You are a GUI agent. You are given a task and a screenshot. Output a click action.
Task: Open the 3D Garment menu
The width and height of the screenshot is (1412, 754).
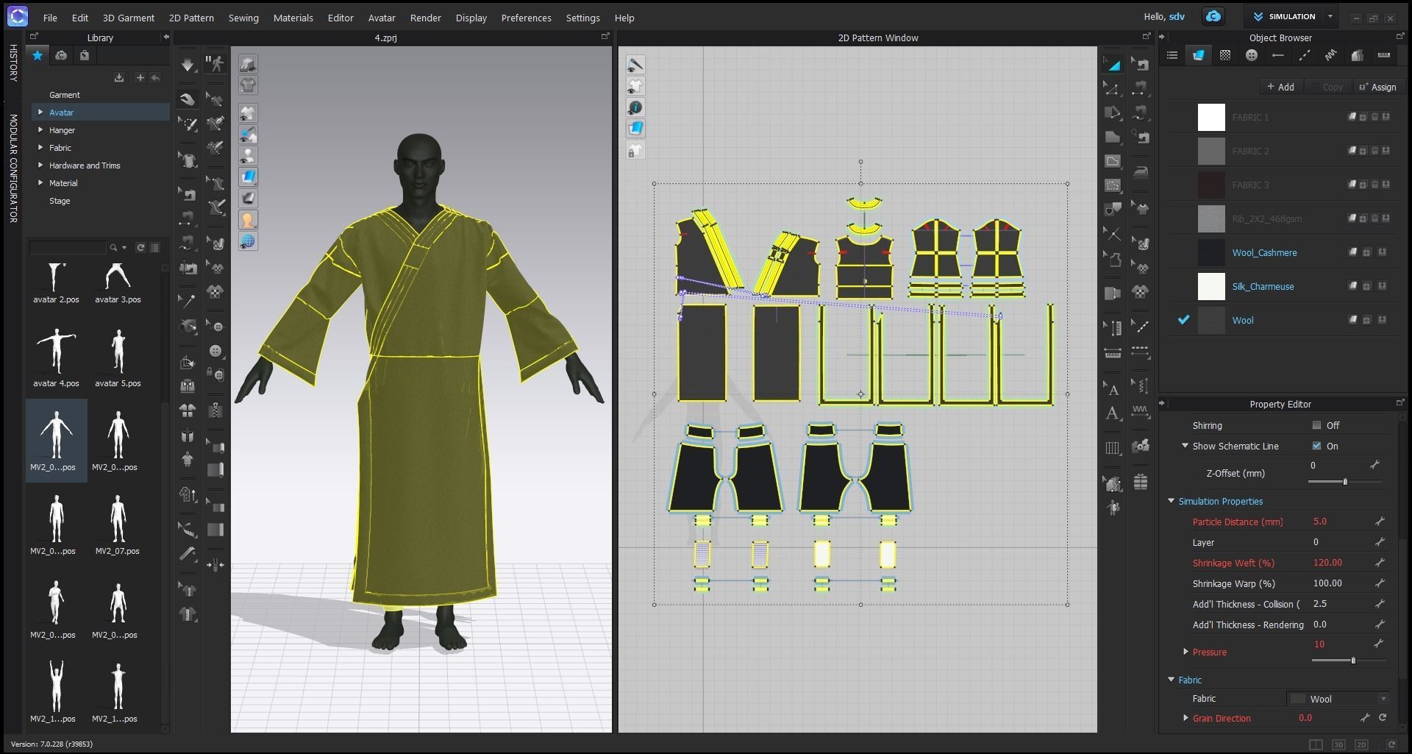(128, 18)
